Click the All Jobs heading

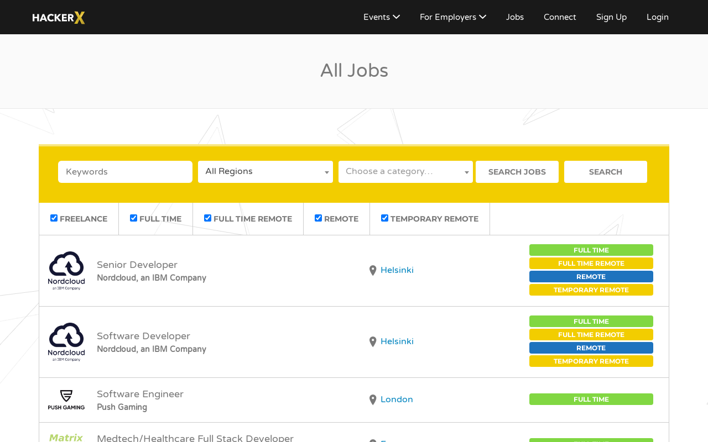(x=354, y=71)
